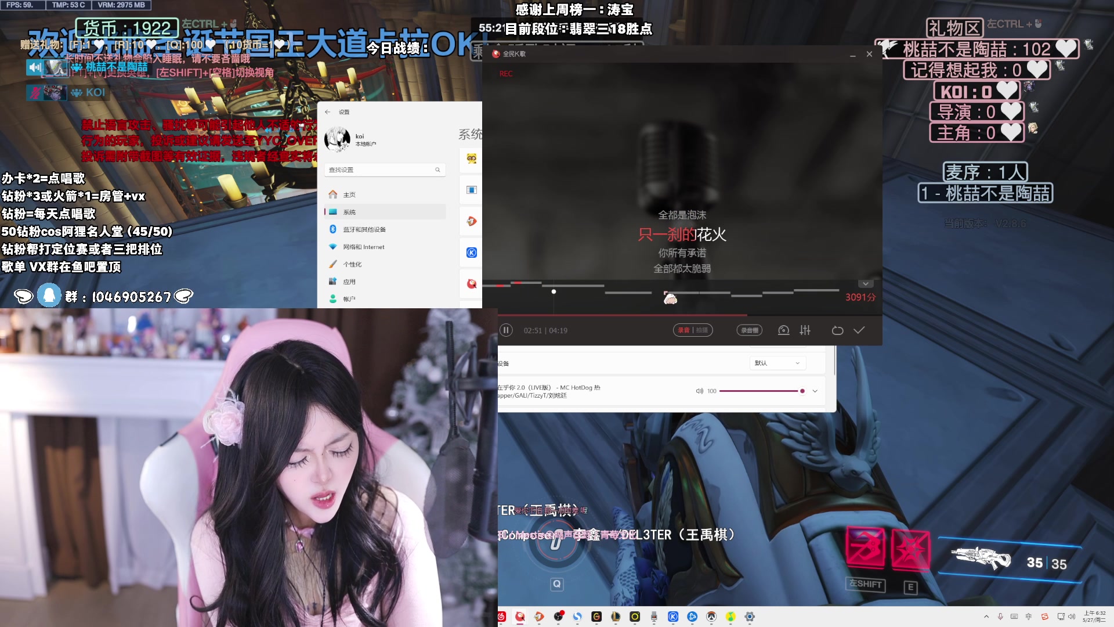Click the blue window app icon in Settings

tap(472, 190)
